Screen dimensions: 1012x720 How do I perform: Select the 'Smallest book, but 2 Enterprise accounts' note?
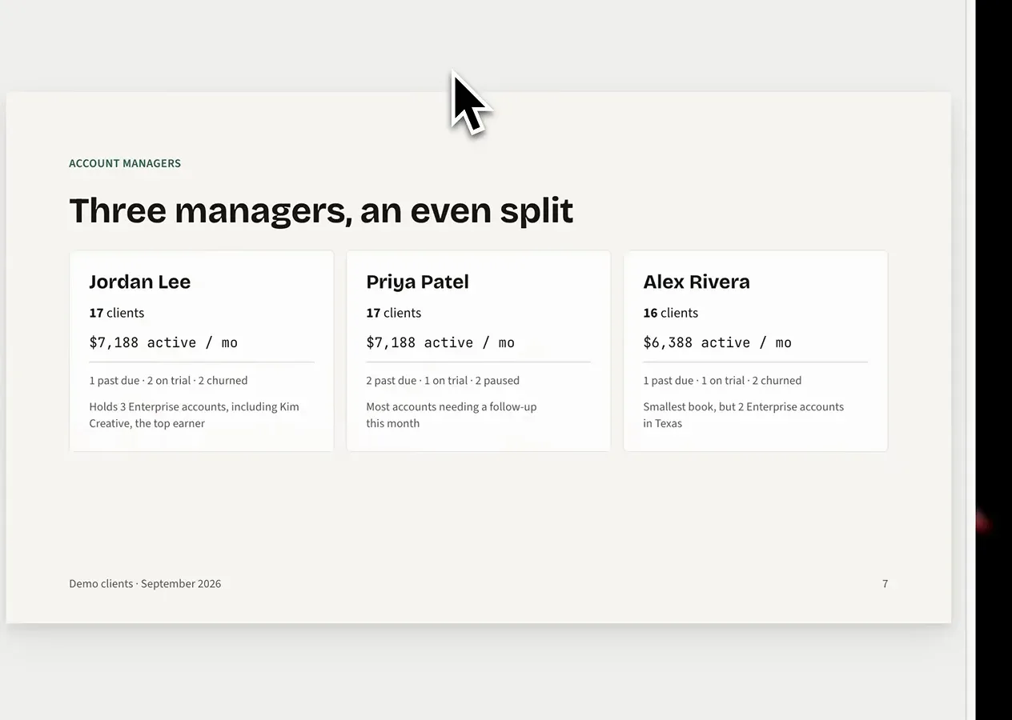click(x=744, y=414)
